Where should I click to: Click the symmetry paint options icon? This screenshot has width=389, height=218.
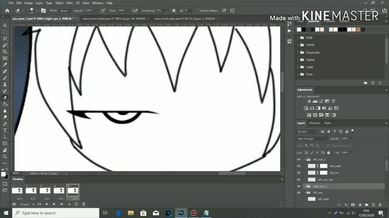click(232, 11)
